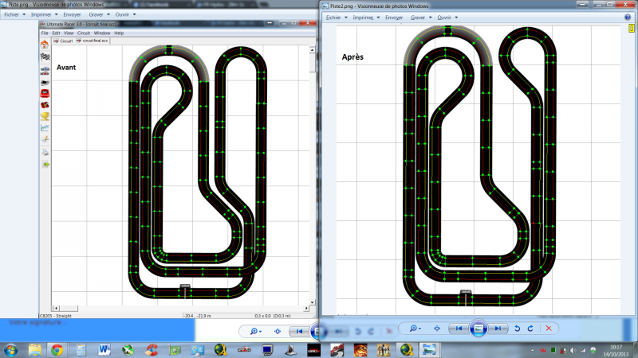Open the gold trophy icon
The width and height of the screenshot is (638, 358).
tap(45, 115)
